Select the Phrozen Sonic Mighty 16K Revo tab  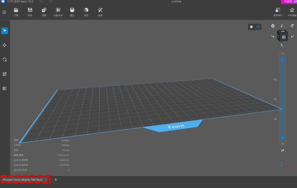pyautogui.click(x=22, y=180)
